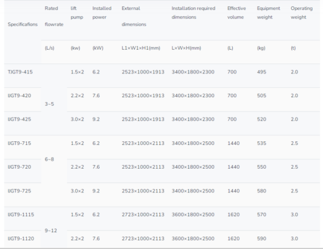Select the IJGT9-715 model cell
This screenshot has height=249, width=323.
19,143
